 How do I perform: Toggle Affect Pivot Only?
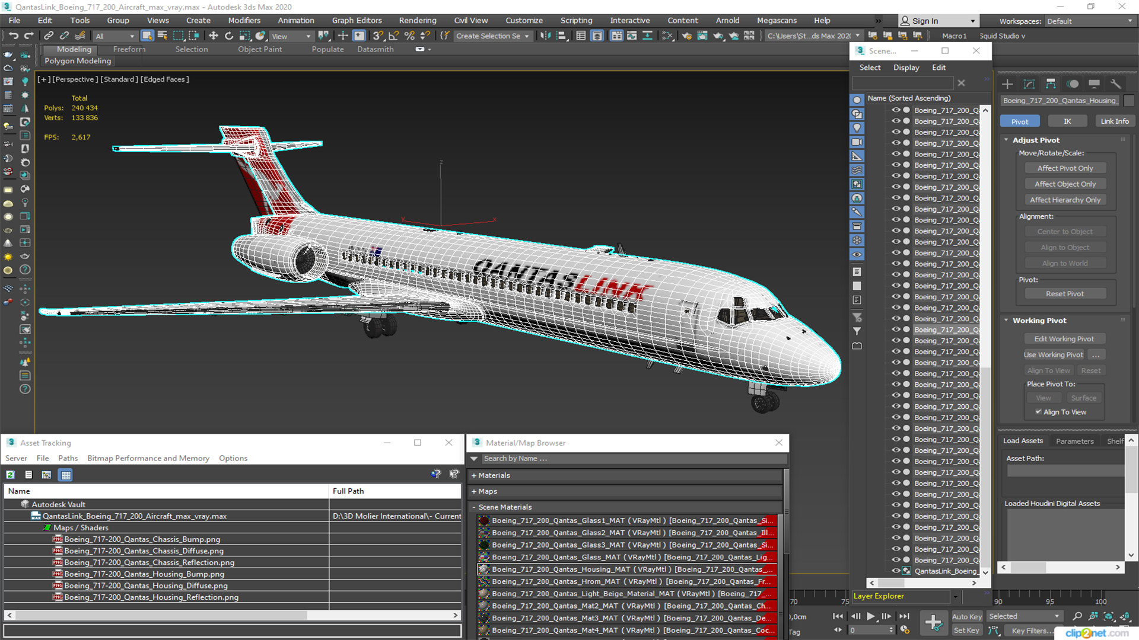pyautogui.click(x=1065, y=168)
